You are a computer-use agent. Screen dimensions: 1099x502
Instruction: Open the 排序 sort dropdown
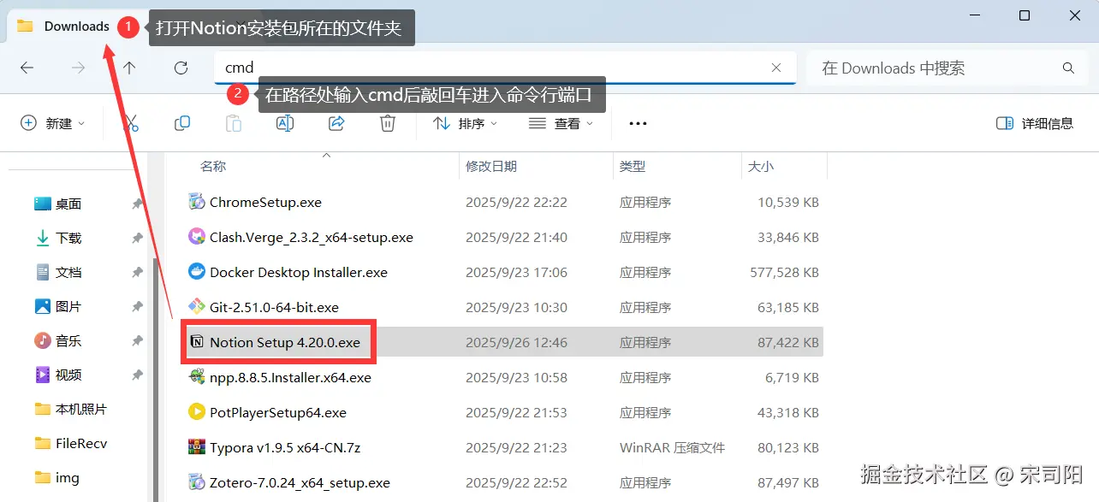pyautogui.click(x=465, y=123)
